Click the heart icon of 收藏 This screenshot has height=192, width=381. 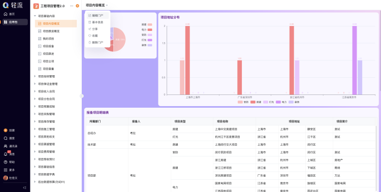(89, 36)
